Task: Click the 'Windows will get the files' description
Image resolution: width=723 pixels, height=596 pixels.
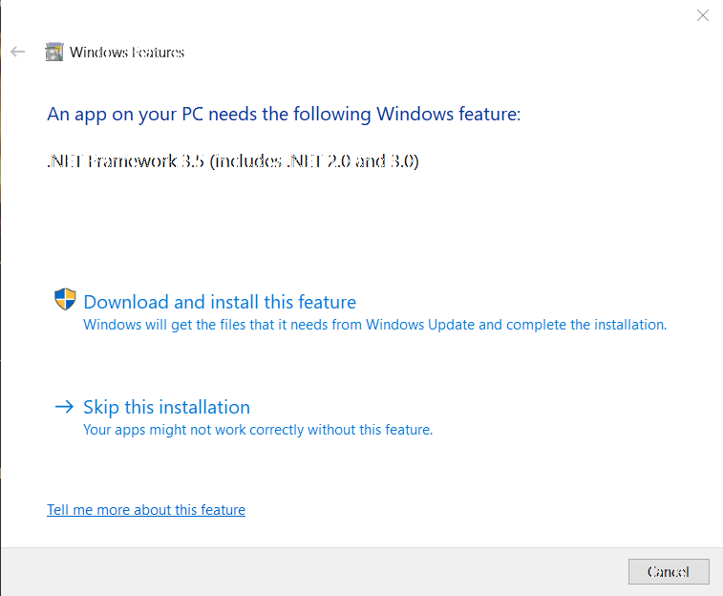Action: click(375, 325)
